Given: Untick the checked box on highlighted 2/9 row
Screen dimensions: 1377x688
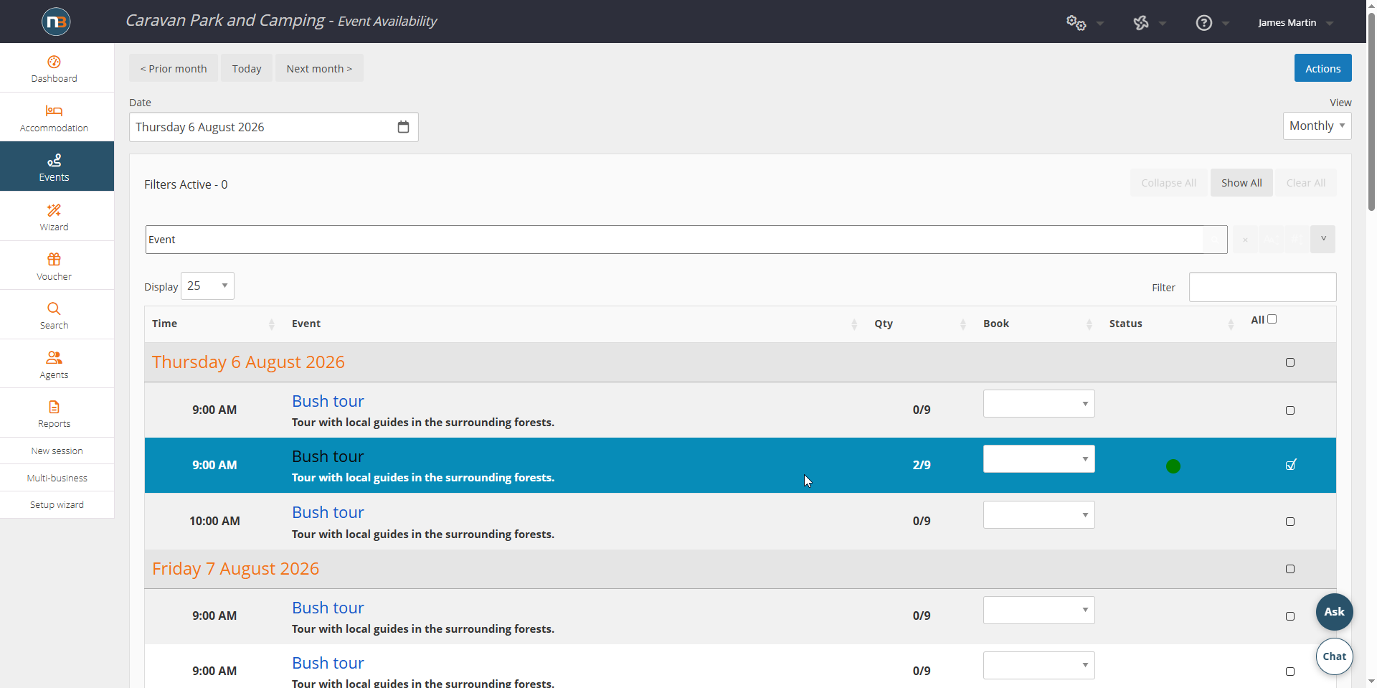Looking at the screenshot, I should click(1291, 465).
